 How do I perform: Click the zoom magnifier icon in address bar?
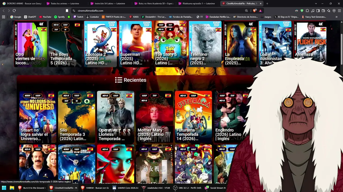tap(247, 11)
